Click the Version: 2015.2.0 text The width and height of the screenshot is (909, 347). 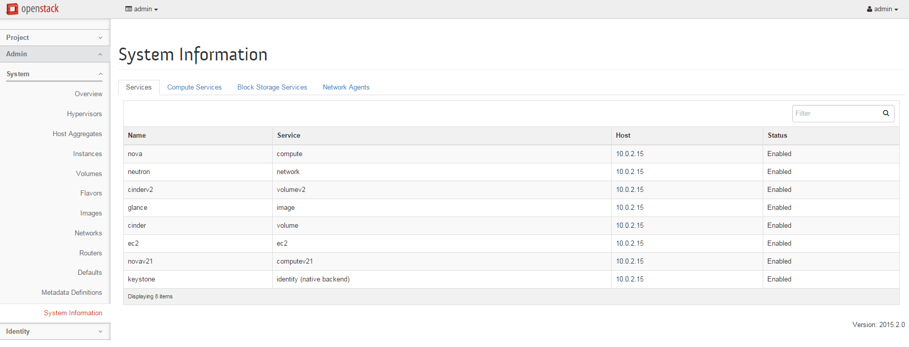coord(878,324)
